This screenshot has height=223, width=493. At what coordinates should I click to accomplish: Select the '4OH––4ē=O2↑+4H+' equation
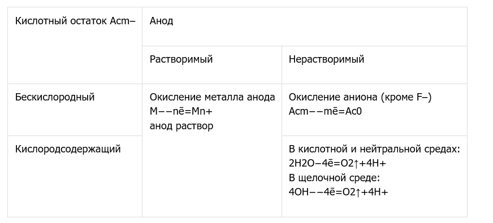[339, 192]
